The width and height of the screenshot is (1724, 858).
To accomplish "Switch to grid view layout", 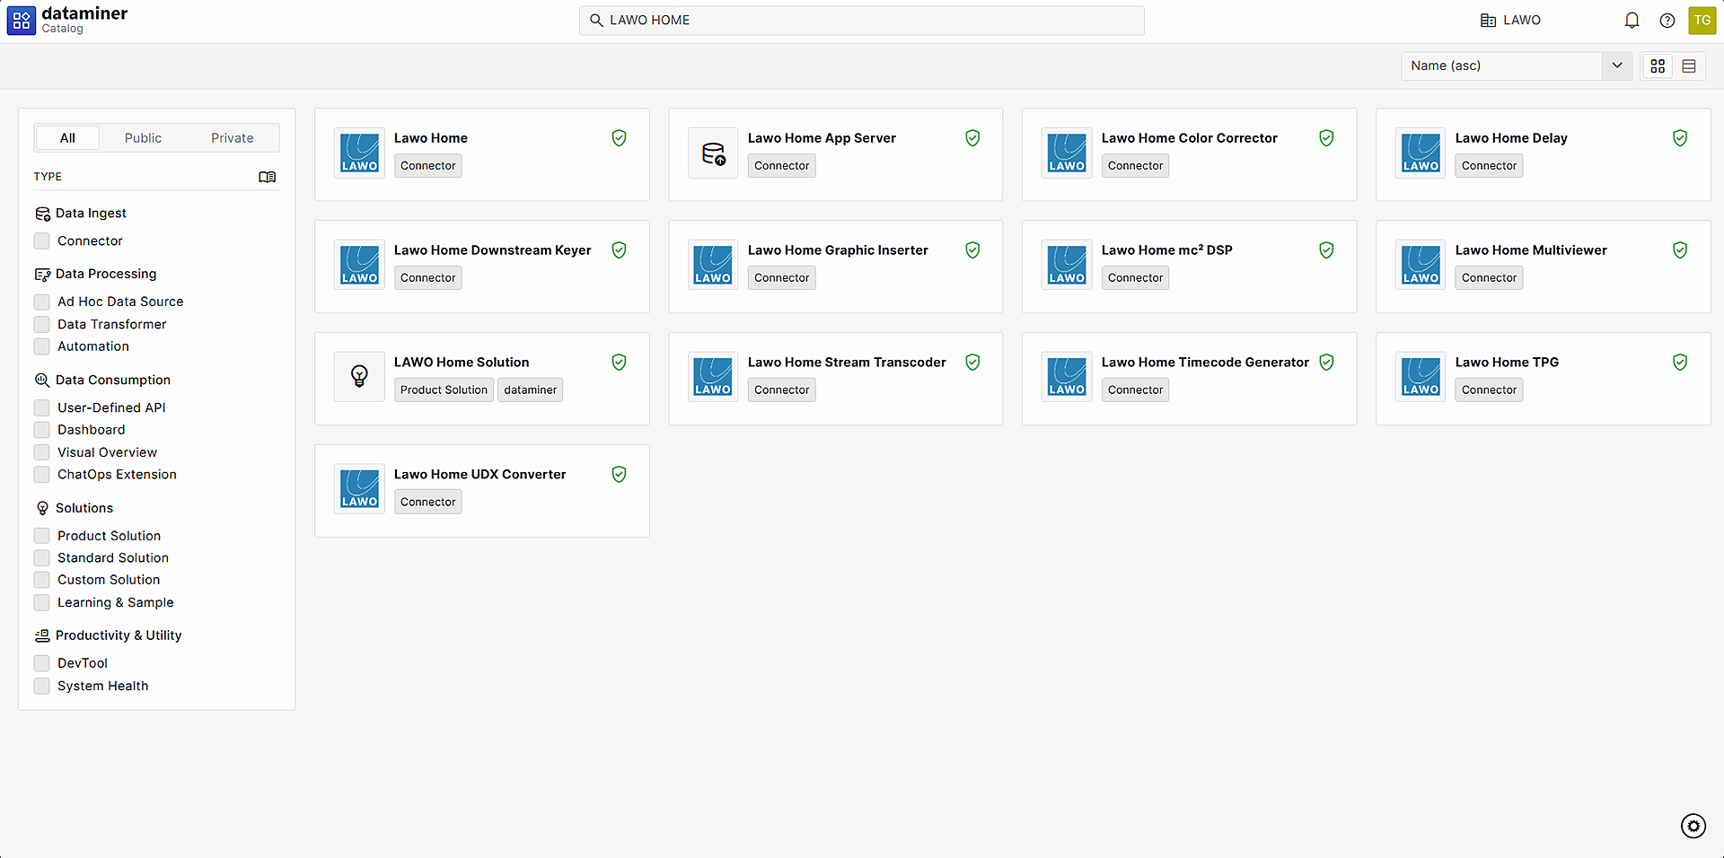I will tap(1658, 66).
